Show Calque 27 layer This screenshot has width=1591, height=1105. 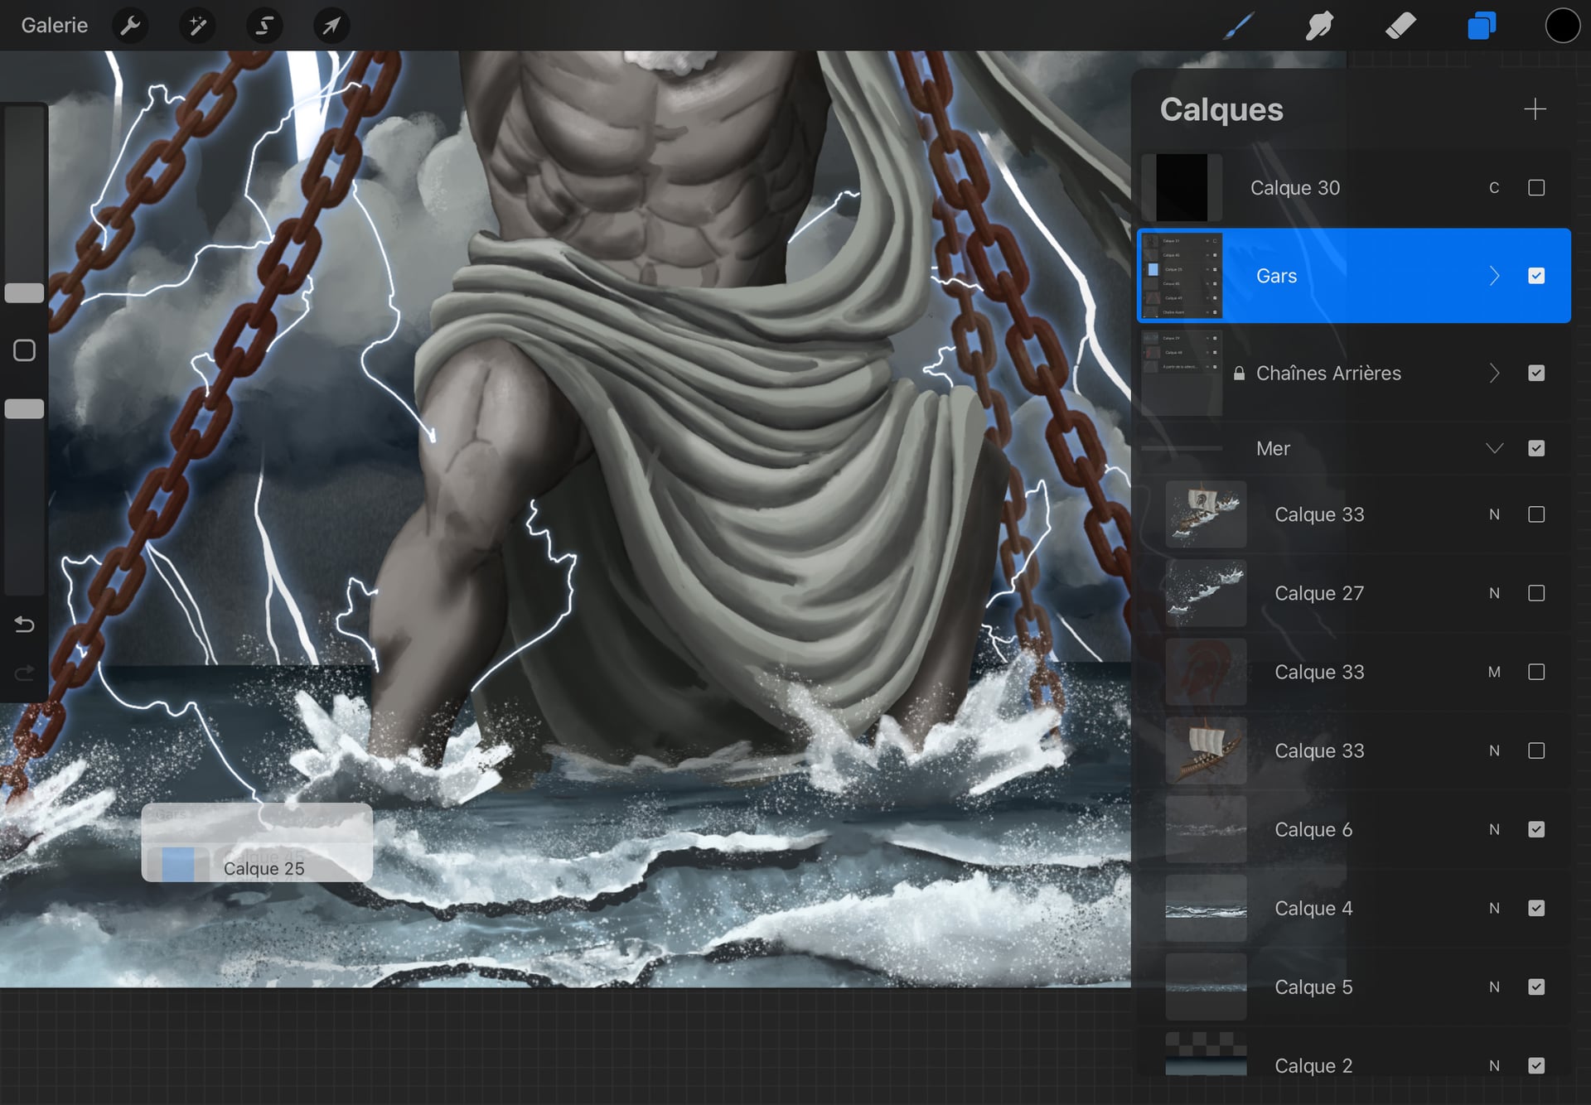pos(1535,593)
